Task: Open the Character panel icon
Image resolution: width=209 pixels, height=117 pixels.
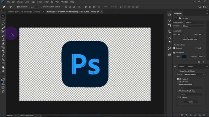Action: pos(169,38)
